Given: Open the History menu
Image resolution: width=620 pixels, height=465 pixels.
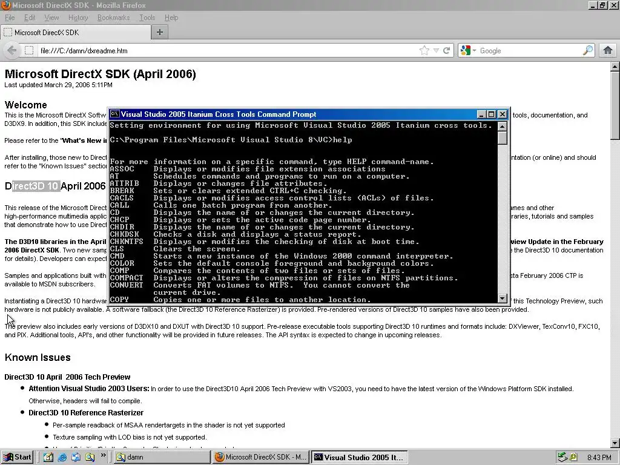Looking at the screenshot, I should (x=78, y=18).
